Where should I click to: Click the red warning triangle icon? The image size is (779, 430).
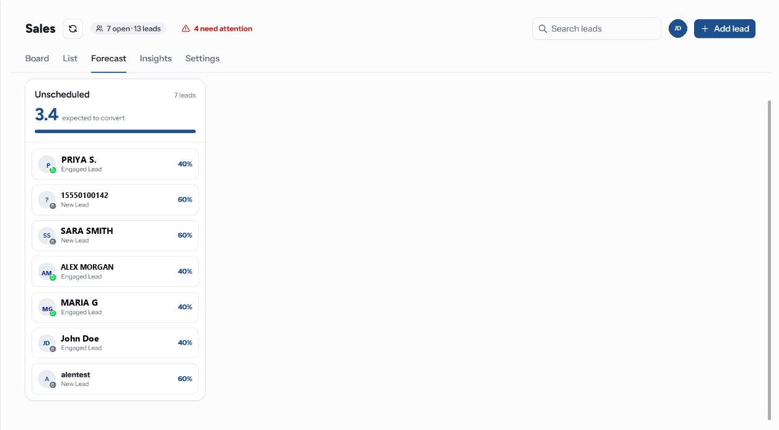[x=185, y=28]
